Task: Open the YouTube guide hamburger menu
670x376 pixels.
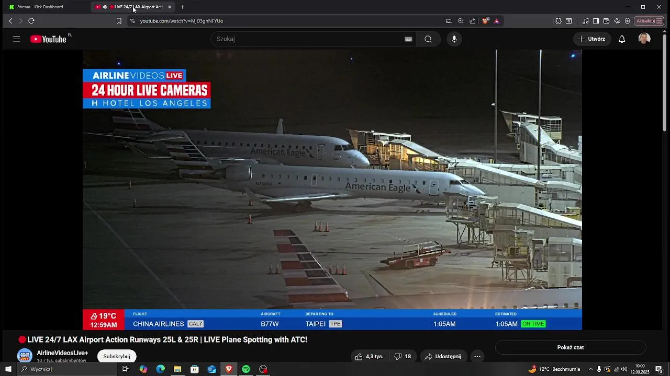Action: coord(16,39)
